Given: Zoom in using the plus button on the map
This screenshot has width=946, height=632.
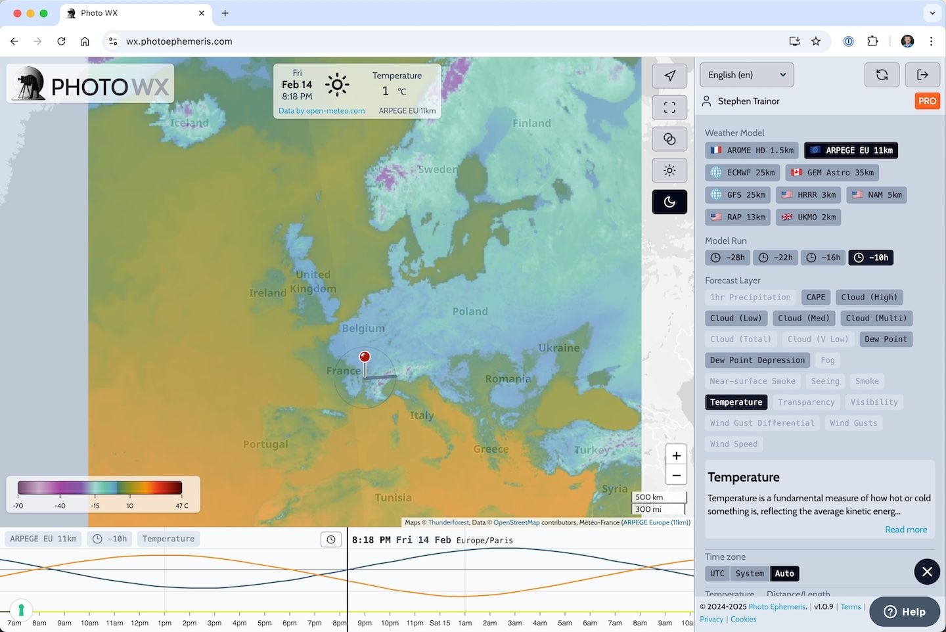Looking at the screenshot, I should tap(676, 455).
